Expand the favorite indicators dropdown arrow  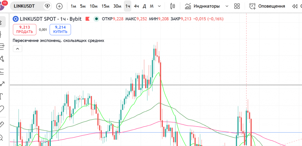click(227, 6)
